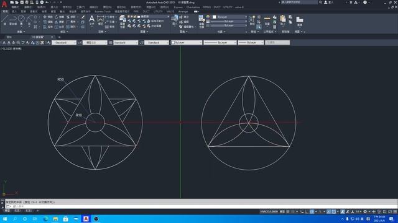Select the Arc tool
The width and height of the screenshot is (398, 223).
29,20
